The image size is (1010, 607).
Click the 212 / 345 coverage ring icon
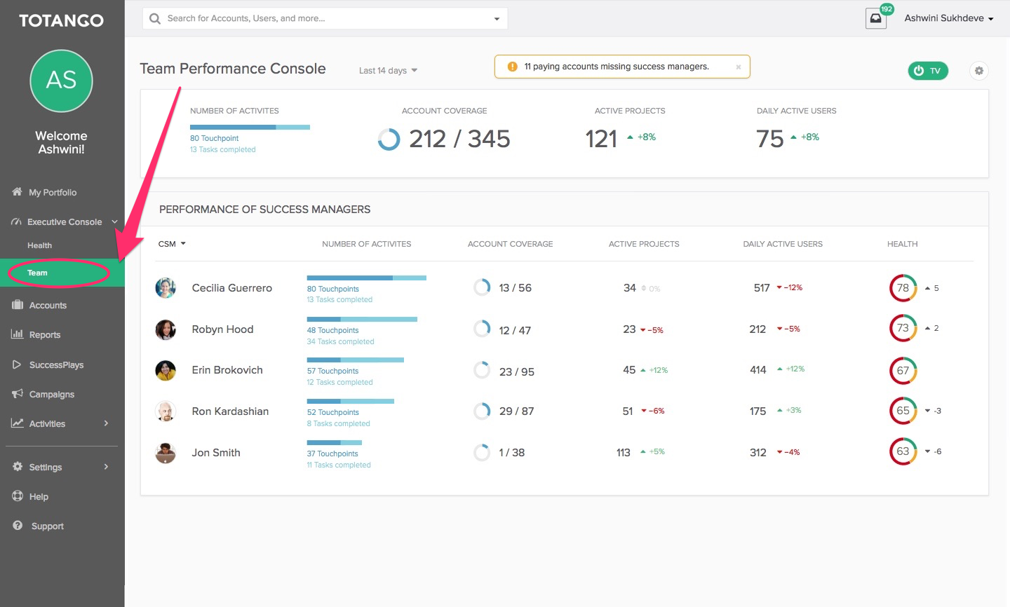(x=389, y=139)
